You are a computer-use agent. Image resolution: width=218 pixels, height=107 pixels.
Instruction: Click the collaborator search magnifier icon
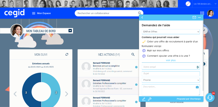tap(139, 13)
